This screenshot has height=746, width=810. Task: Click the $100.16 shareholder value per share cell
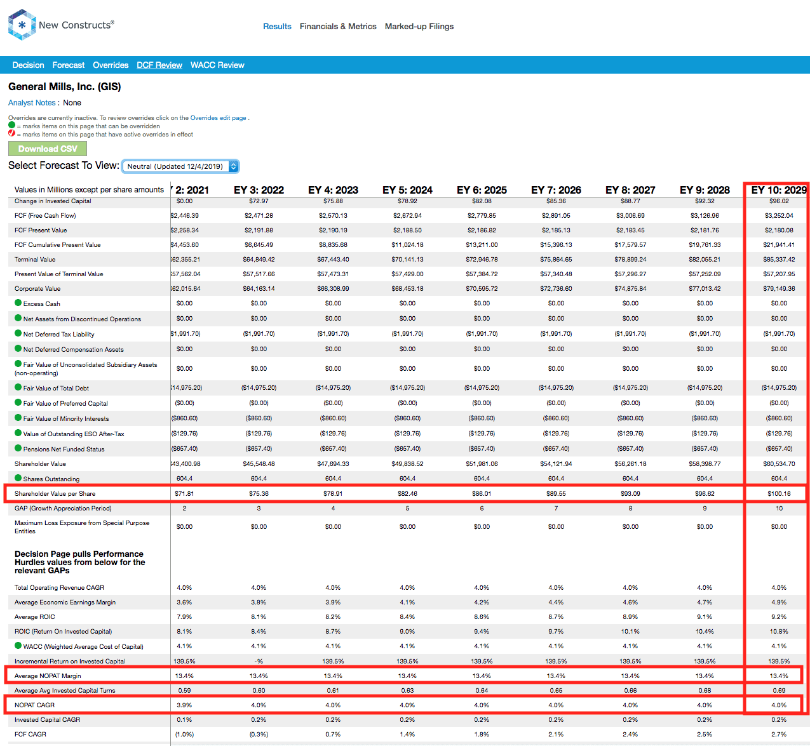[x=779, y=493]
